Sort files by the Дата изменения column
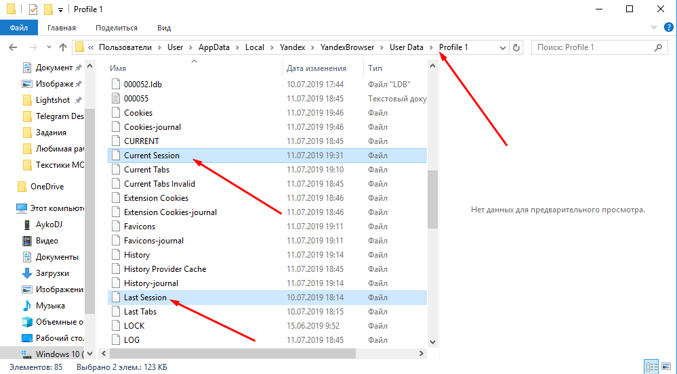 click(316, 68)
